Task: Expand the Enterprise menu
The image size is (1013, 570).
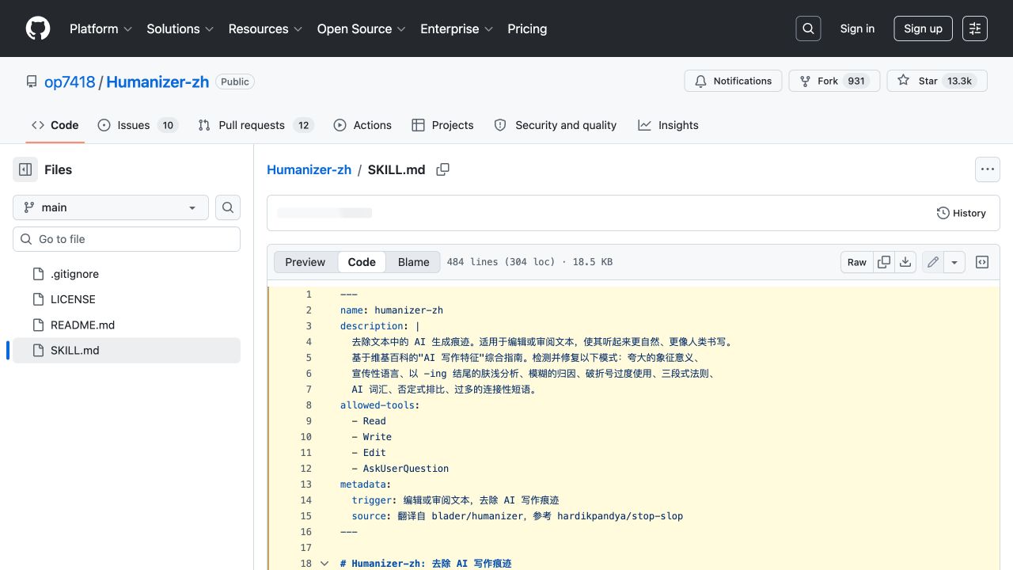Action: coord(457,28)
